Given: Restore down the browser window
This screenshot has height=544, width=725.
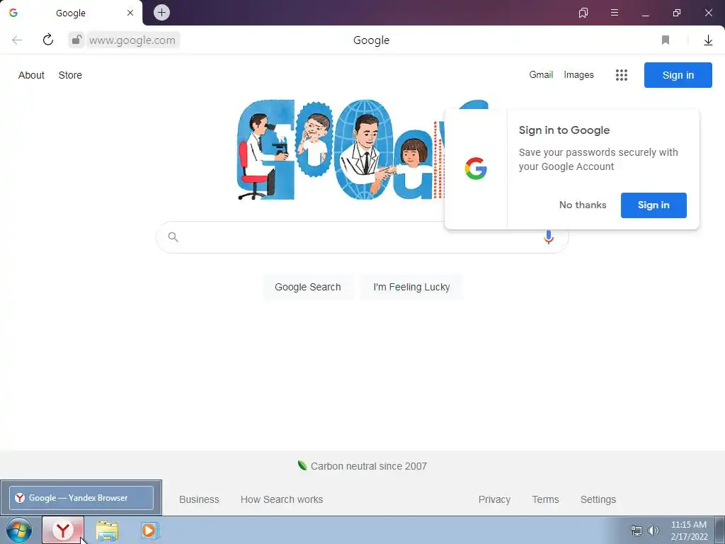Looking at the screenshot, I should 676,13.
